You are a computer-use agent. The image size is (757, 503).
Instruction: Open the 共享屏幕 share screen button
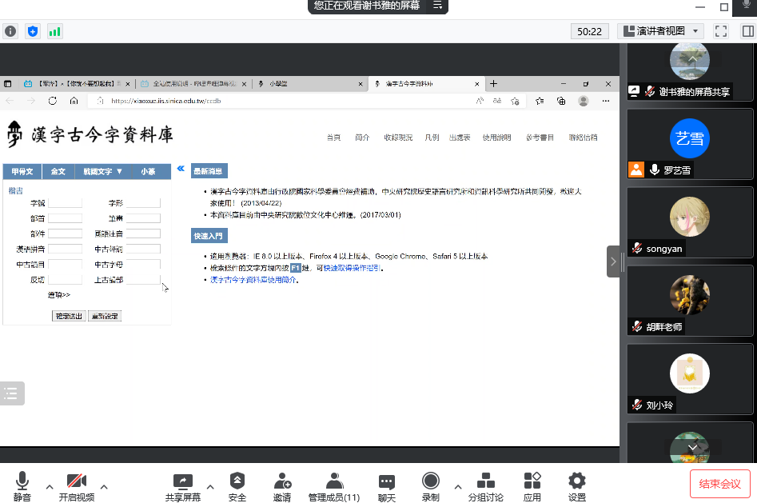tap(183, 482)
